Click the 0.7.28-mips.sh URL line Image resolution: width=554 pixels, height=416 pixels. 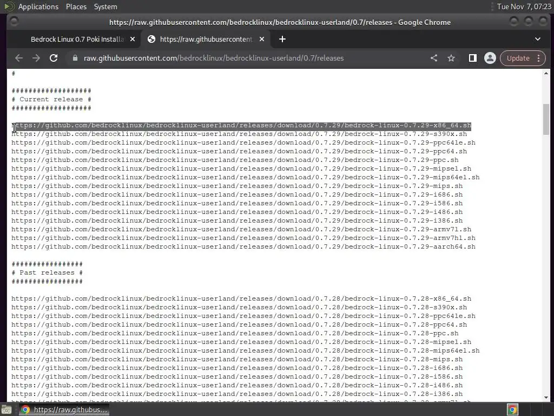click(237, 360)
